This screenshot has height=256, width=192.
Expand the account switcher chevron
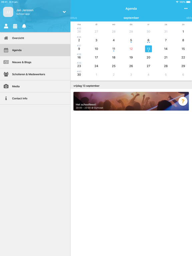point(64,12)
